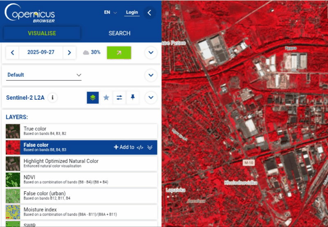Open the EN language dropdown
This screenshot has width=328, height=227.
point(110,12)
